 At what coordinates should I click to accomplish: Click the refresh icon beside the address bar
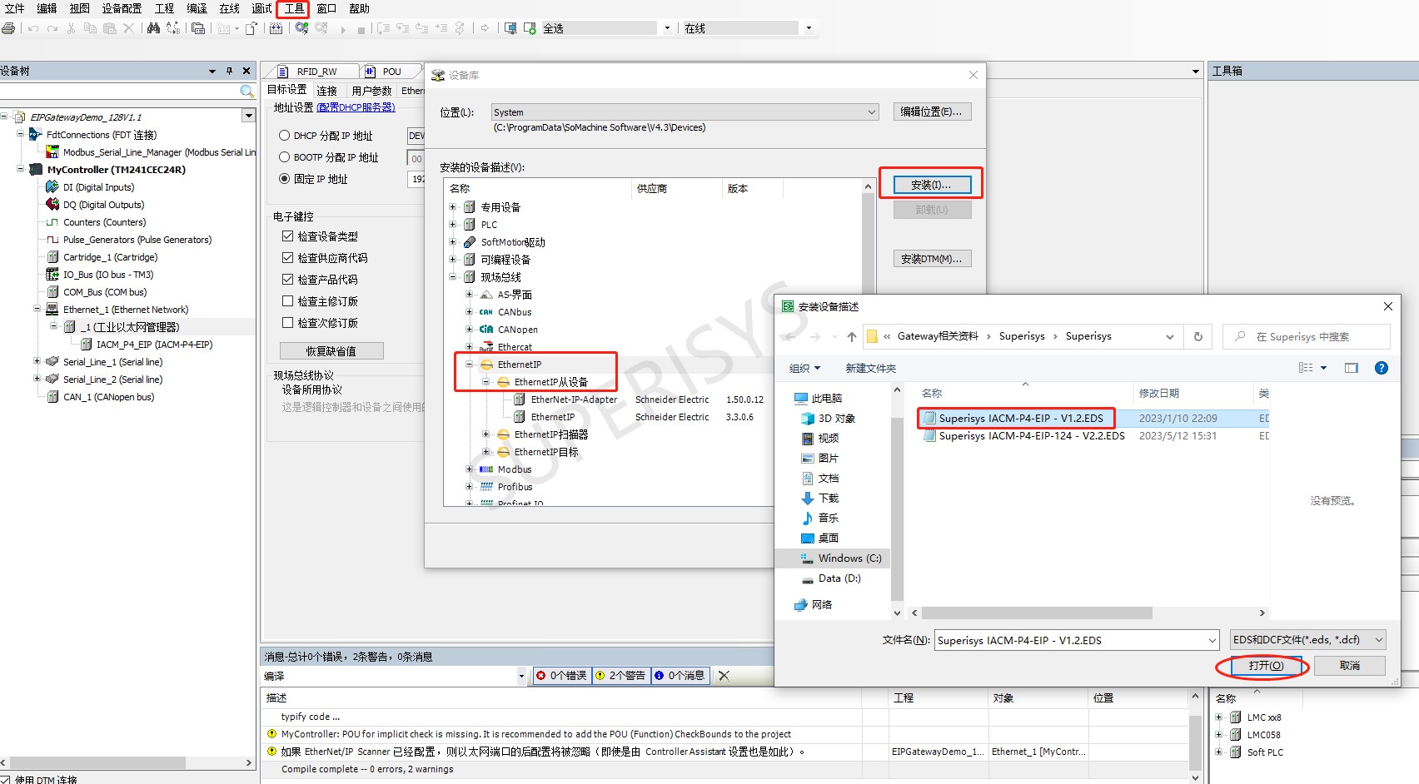click(1197, 336)
